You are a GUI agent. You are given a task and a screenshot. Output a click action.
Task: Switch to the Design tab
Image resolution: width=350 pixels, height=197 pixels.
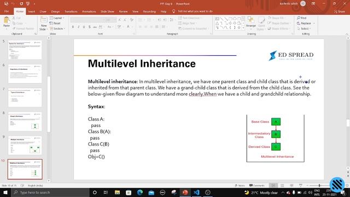coord(55,11)
